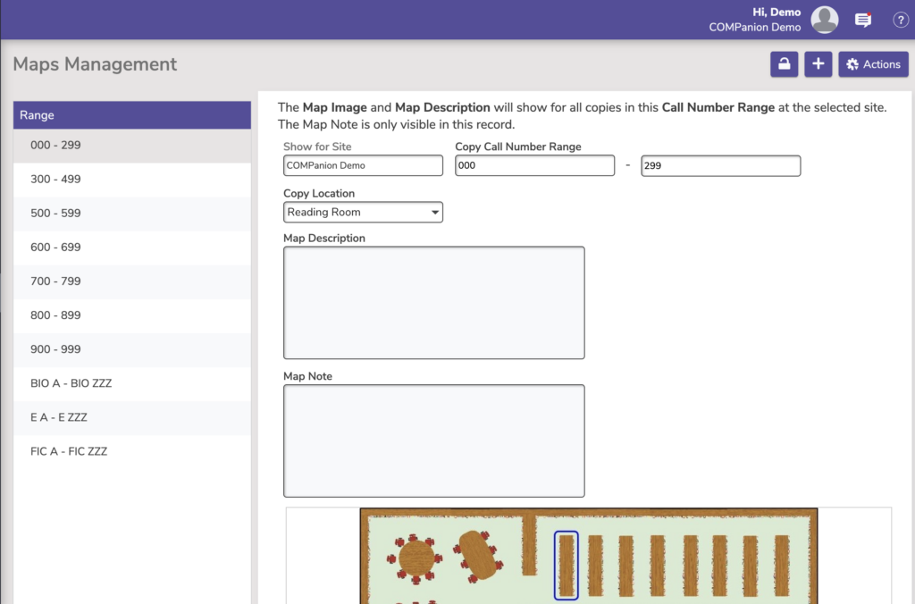Click inside the Map Note field
Viewport: 915px width, 604px height.
(433, 440)
